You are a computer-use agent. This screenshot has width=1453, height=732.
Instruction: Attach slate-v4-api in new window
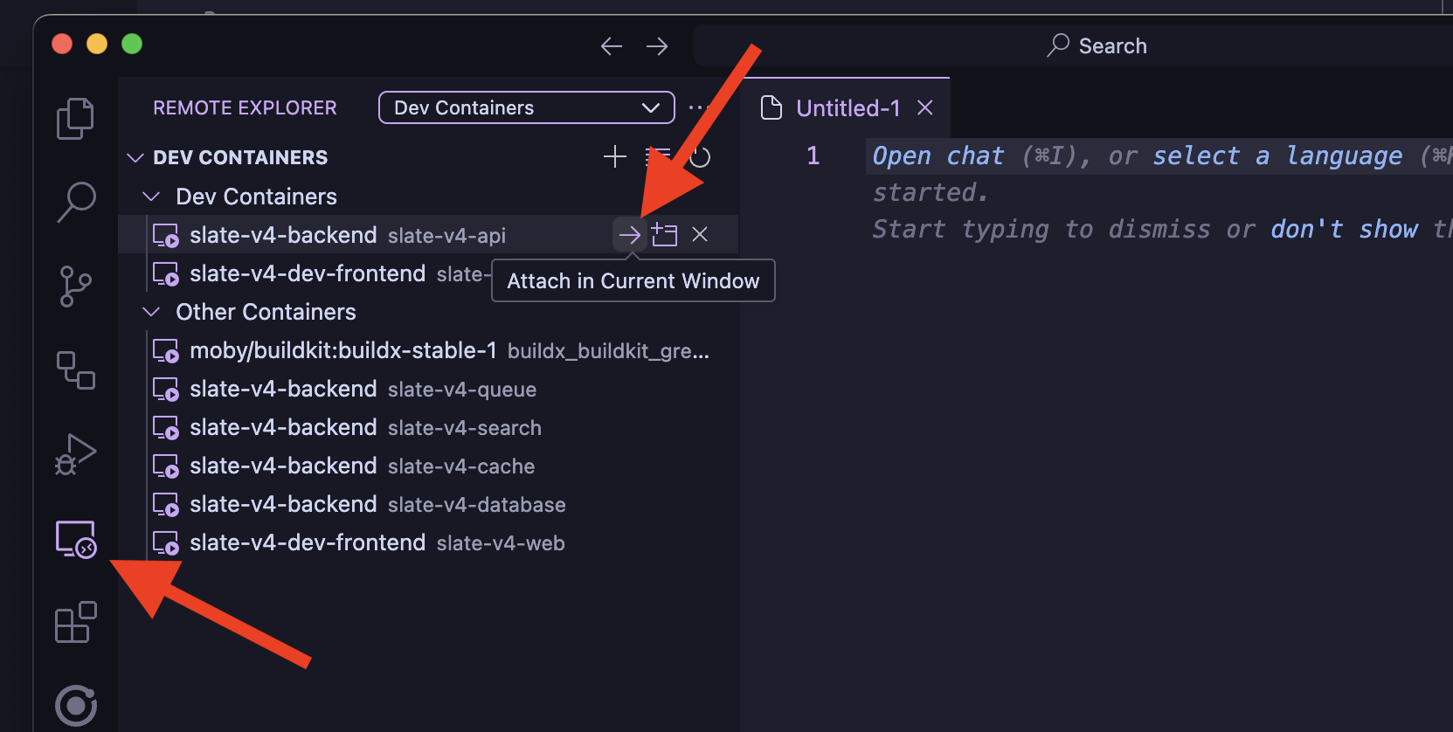pyautogui.click(x=664, y=234)
